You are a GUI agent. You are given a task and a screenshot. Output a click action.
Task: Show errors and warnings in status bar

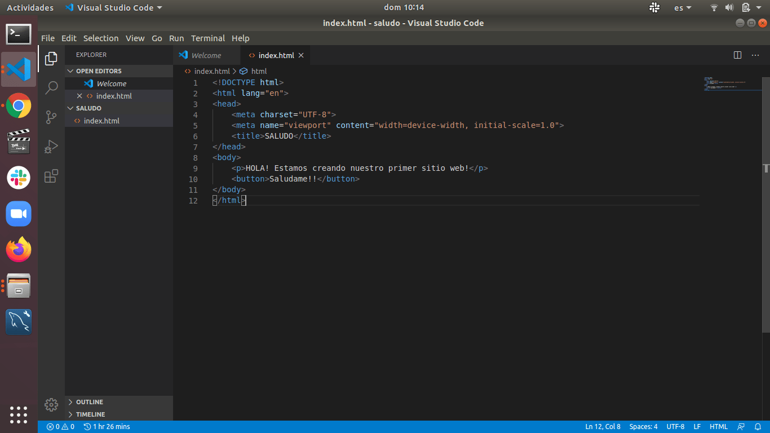pos(60,427)
